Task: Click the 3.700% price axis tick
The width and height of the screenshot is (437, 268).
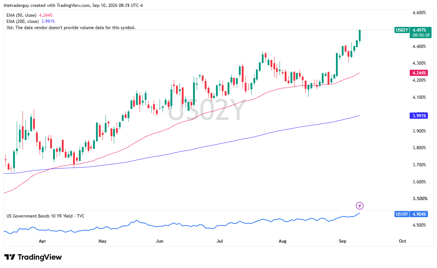Action: click(x=419, y=165)
